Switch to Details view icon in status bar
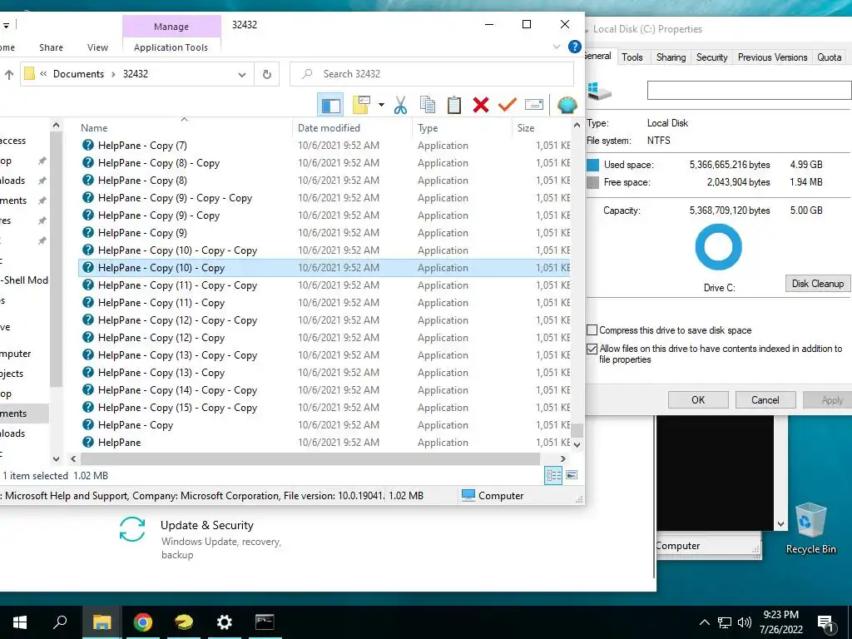Screen dimensions: 852x639 click(553, 475)
